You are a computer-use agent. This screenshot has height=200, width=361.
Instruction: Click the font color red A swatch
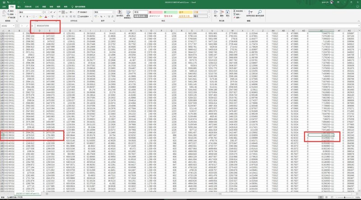[x=46, y=17]
